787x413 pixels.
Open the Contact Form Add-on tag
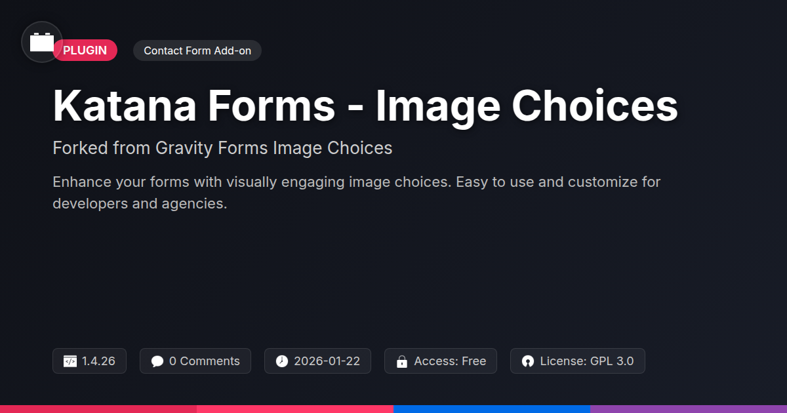[x=197, y=50]
